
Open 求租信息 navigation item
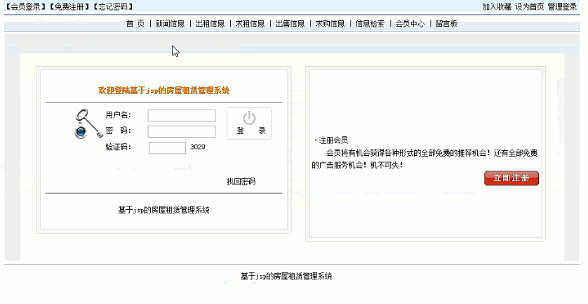click(250, 24)
